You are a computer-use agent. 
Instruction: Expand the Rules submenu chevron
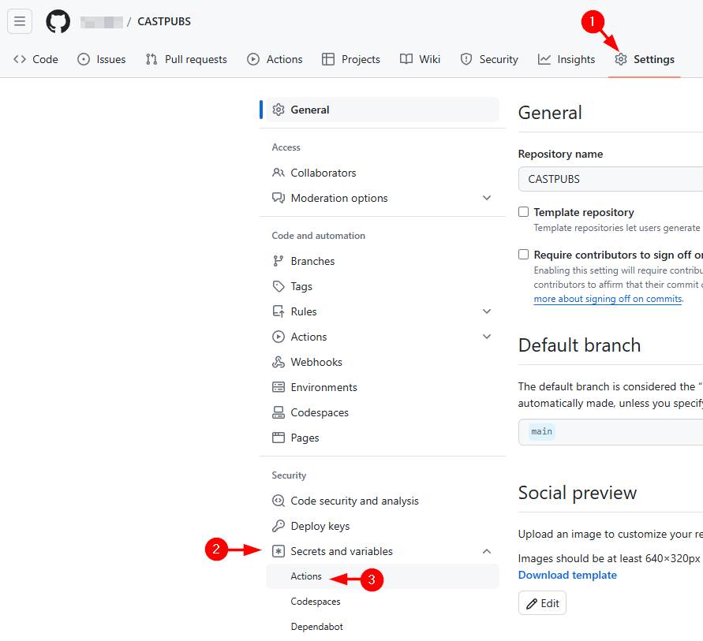click(x=487, y=311)
